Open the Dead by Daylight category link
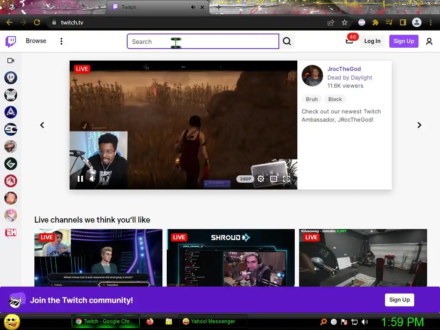 point(350,77)
